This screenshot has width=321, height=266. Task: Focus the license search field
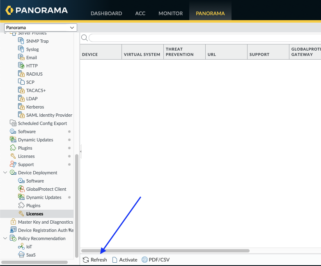[205, 38]
